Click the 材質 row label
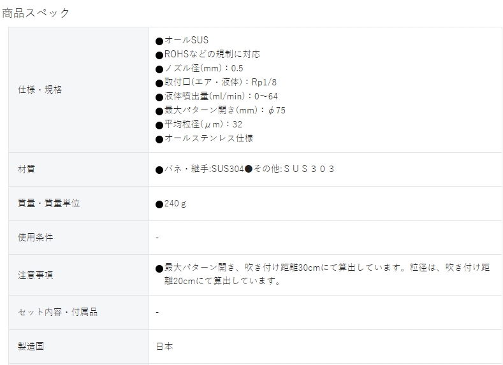The height and width of the screenshot is (365, 503). point(26,169)
